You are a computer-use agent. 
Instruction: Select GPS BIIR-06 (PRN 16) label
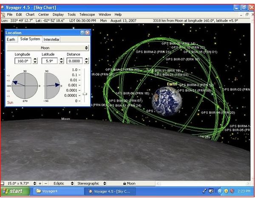pyautogui.click(x=132, y=93)
